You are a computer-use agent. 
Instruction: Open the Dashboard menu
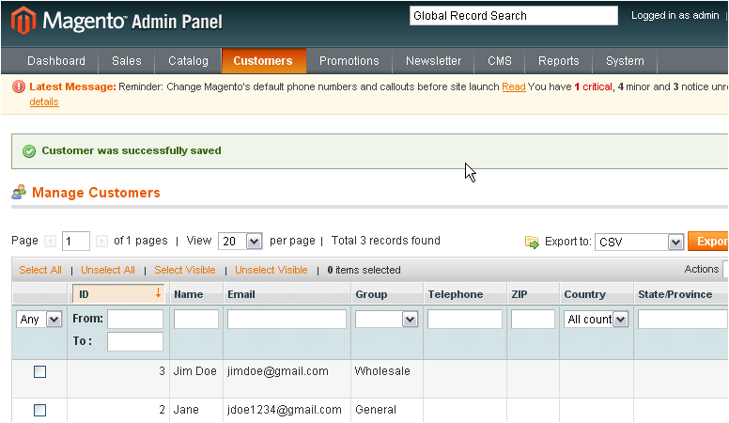(x=56, y=61)
